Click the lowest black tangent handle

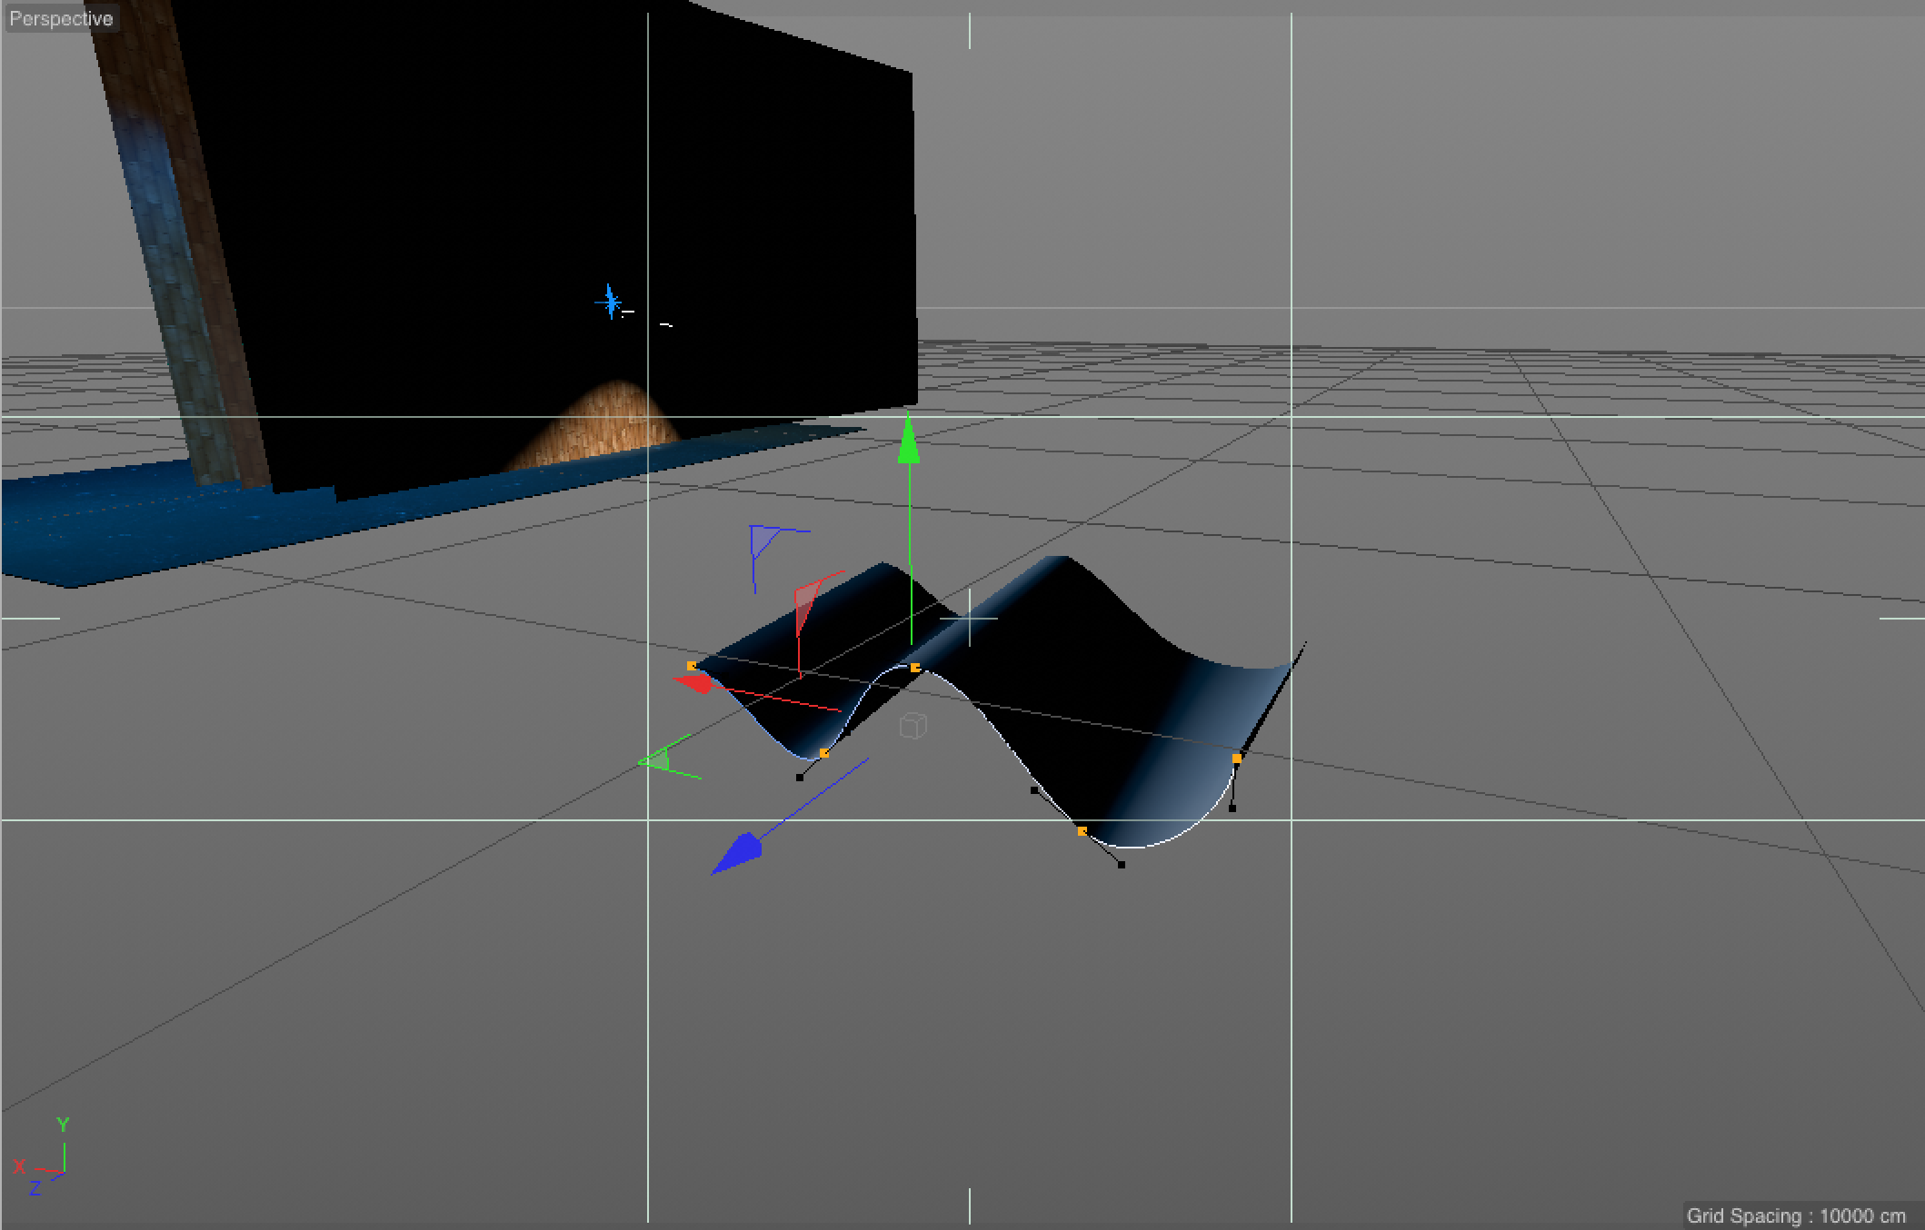tap(1122, 865)
